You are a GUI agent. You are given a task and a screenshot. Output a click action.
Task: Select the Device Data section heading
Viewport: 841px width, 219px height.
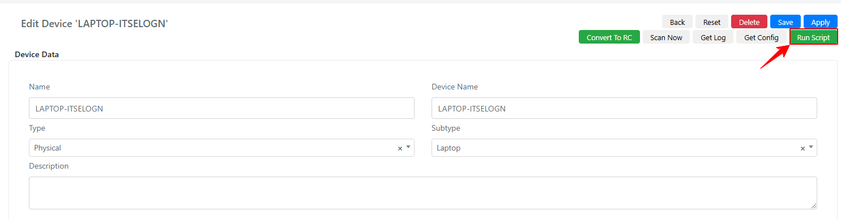point(37,55)
